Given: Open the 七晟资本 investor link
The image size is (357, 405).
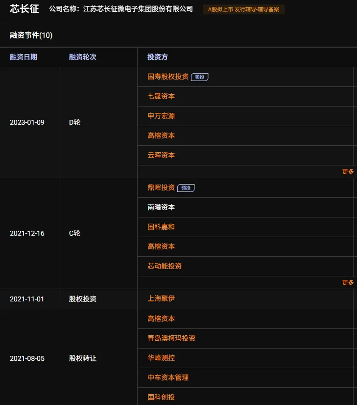Looking at the screenshot, I should point(161,96).
